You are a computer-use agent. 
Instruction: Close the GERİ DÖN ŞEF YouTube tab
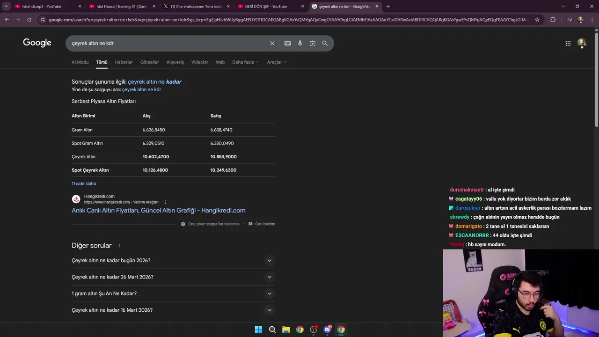[302, 7]
